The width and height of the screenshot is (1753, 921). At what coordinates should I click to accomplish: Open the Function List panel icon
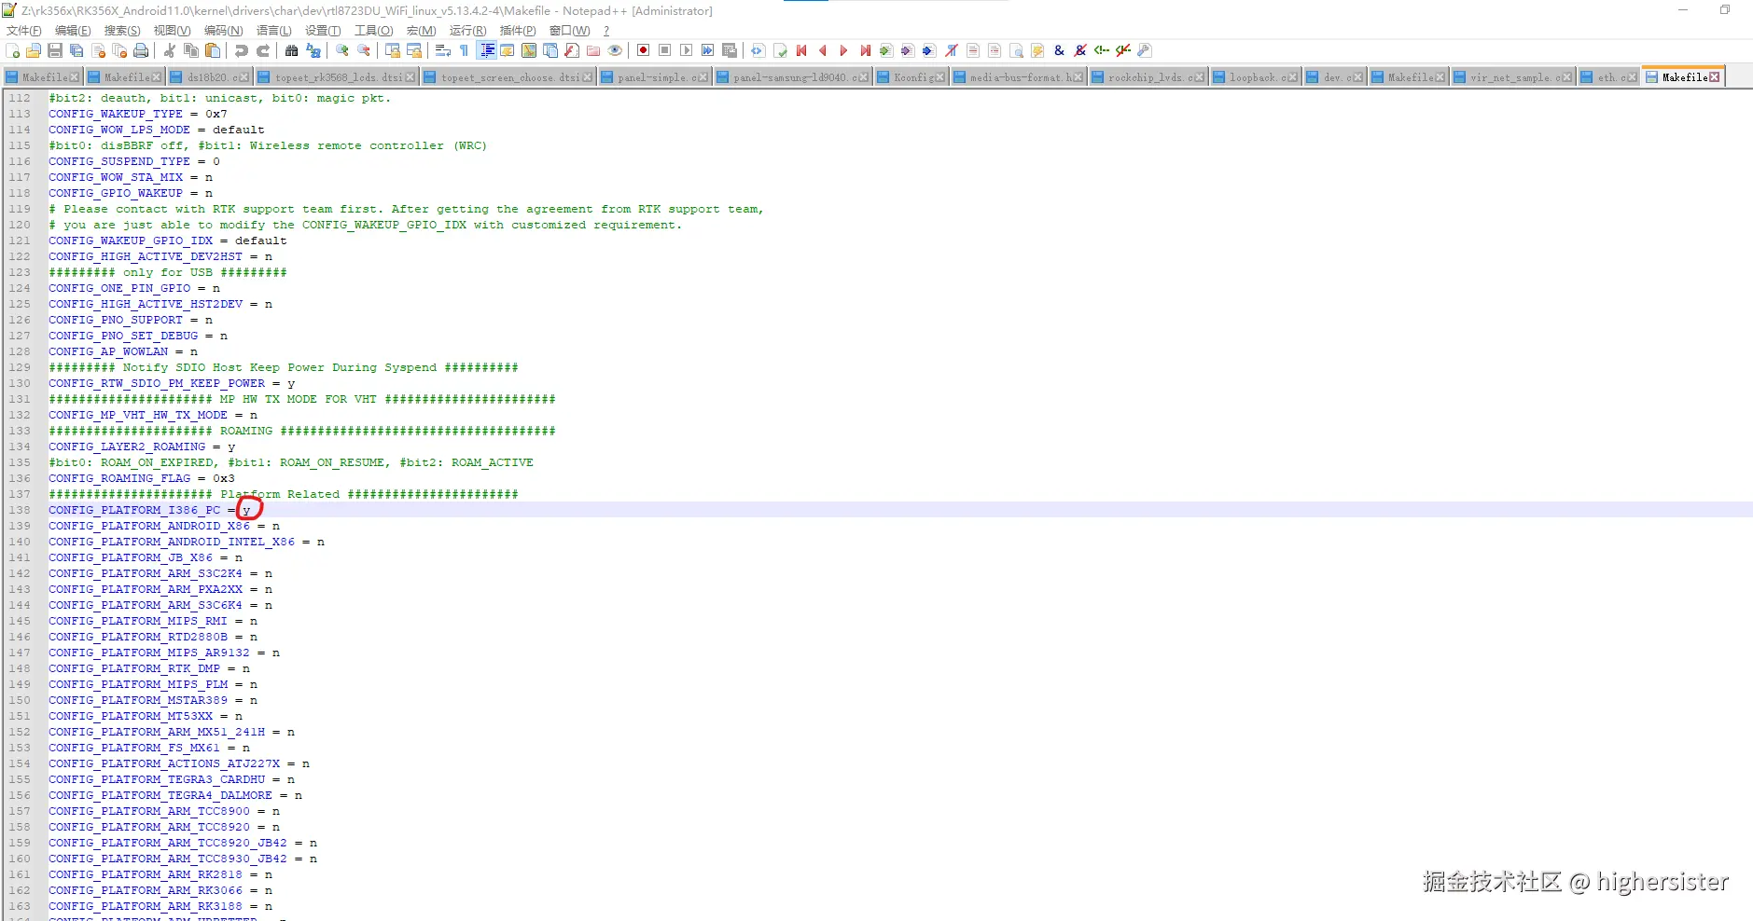572,50
